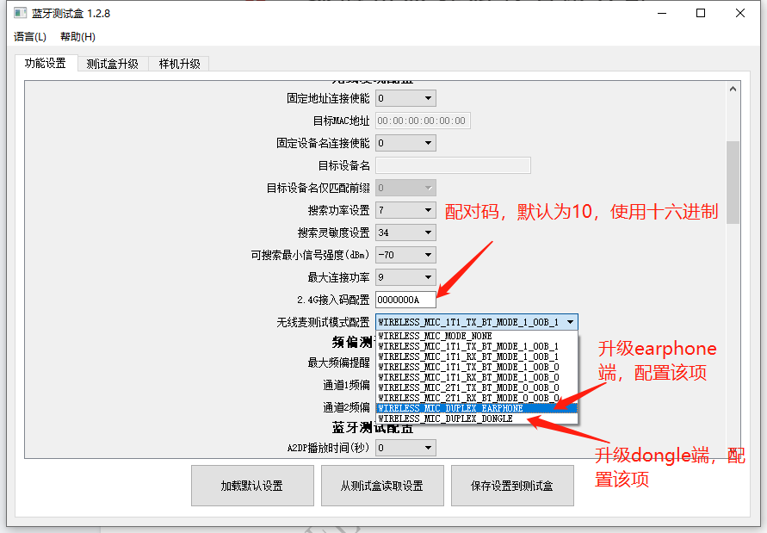
Task: Click the 从测试盒读取设置 button
Action: (382, 486)
